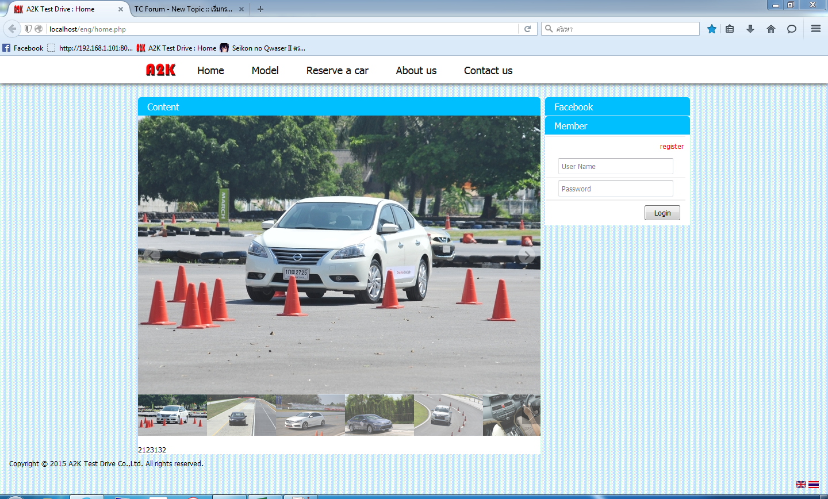Focus the Password field
828x499 pixels.
click(x=616, y=189)
